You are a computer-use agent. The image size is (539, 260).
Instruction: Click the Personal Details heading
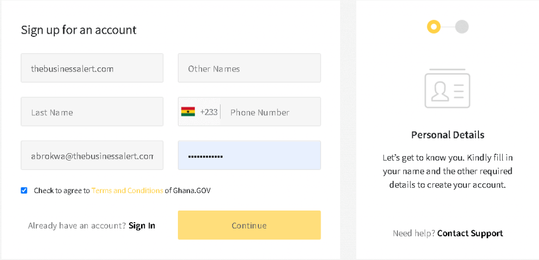(x=447, y=135)
